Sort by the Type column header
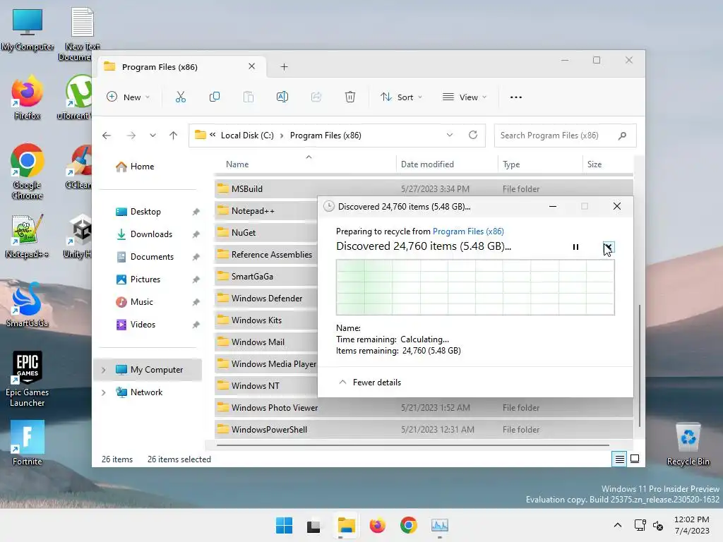This screenshot has height=542, width=723. [x=511, y=164]
